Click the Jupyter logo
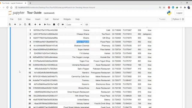Screen dimensions: 192x108 pyautogui.click(x=16, y=13)
